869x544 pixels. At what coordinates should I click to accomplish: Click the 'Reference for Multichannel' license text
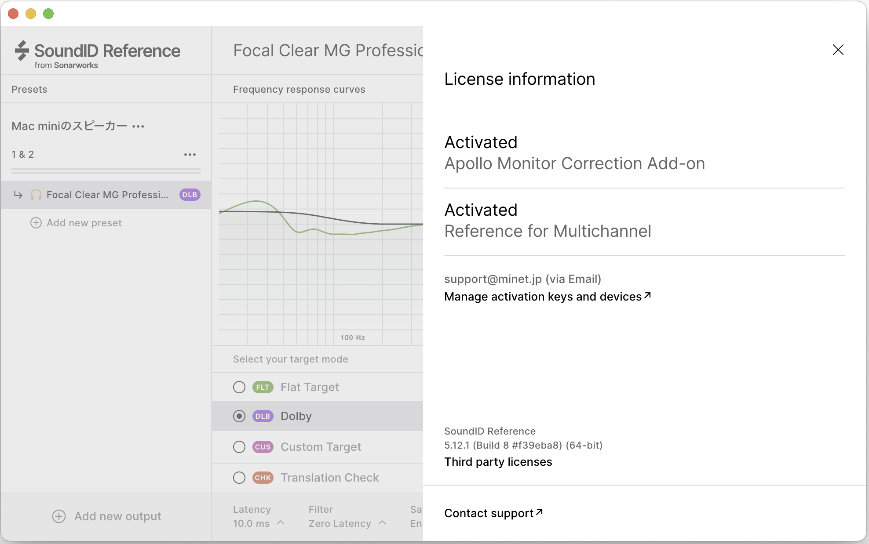click(548, 231)
